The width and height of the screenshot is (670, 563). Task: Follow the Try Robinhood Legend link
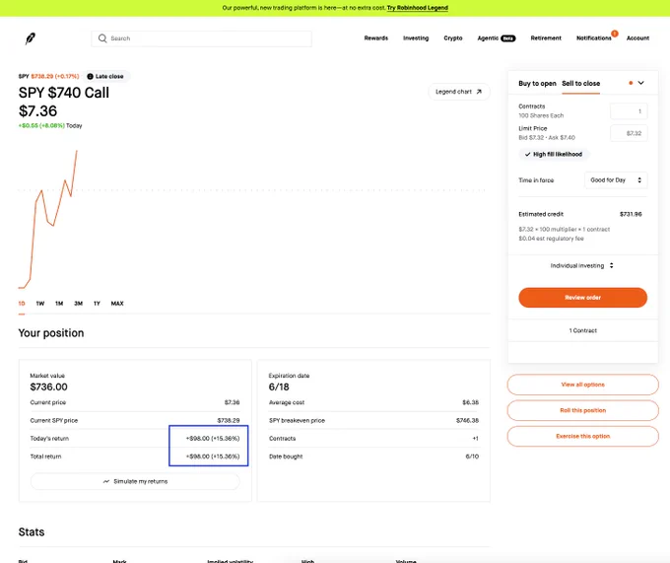418,8
